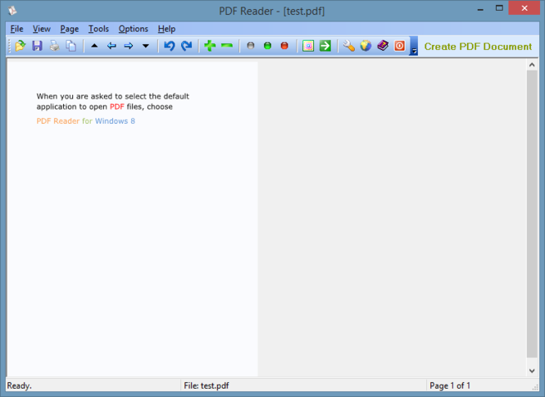Image resolution: width=545 pixels, height=397 pixels.
Task: Click the full screen view icon
Action: click(308, 46)
